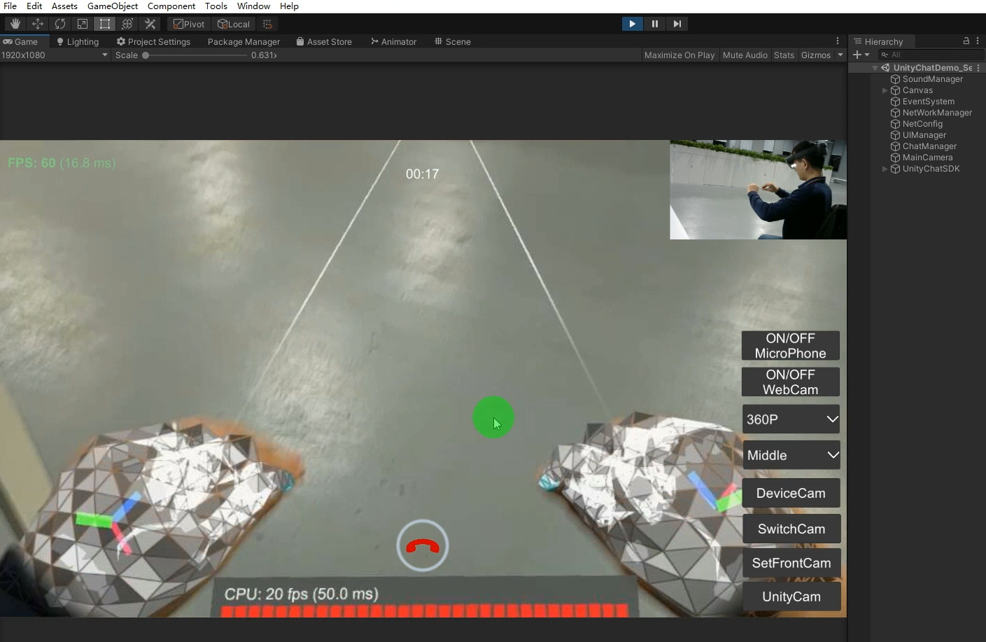The height and width of the screenshot is (642, 986).
Task: Toggle Mute Audio
Action: pos(745,55)
